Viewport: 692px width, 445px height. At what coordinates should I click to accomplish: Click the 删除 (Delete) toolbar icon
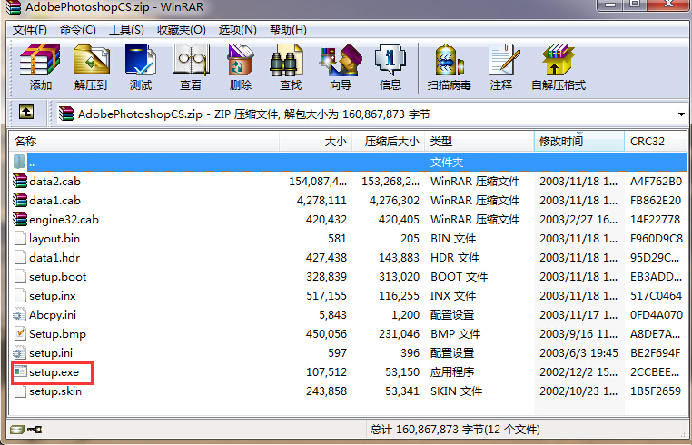tap(240, 60)
